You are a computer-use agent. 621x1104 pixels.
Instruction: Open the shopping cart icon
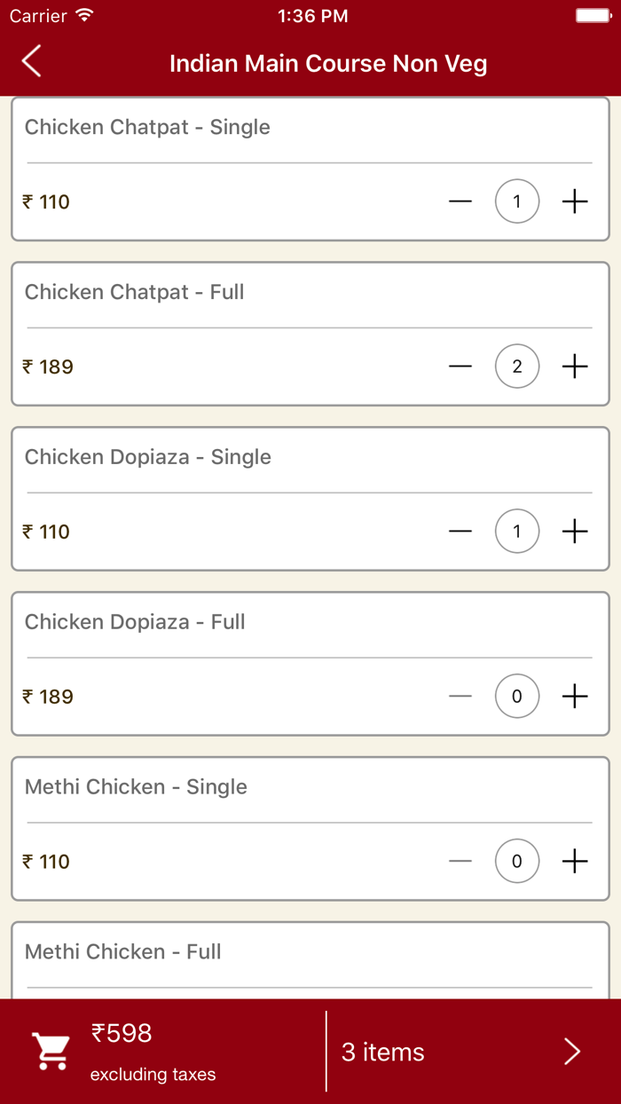(51, 1052)
